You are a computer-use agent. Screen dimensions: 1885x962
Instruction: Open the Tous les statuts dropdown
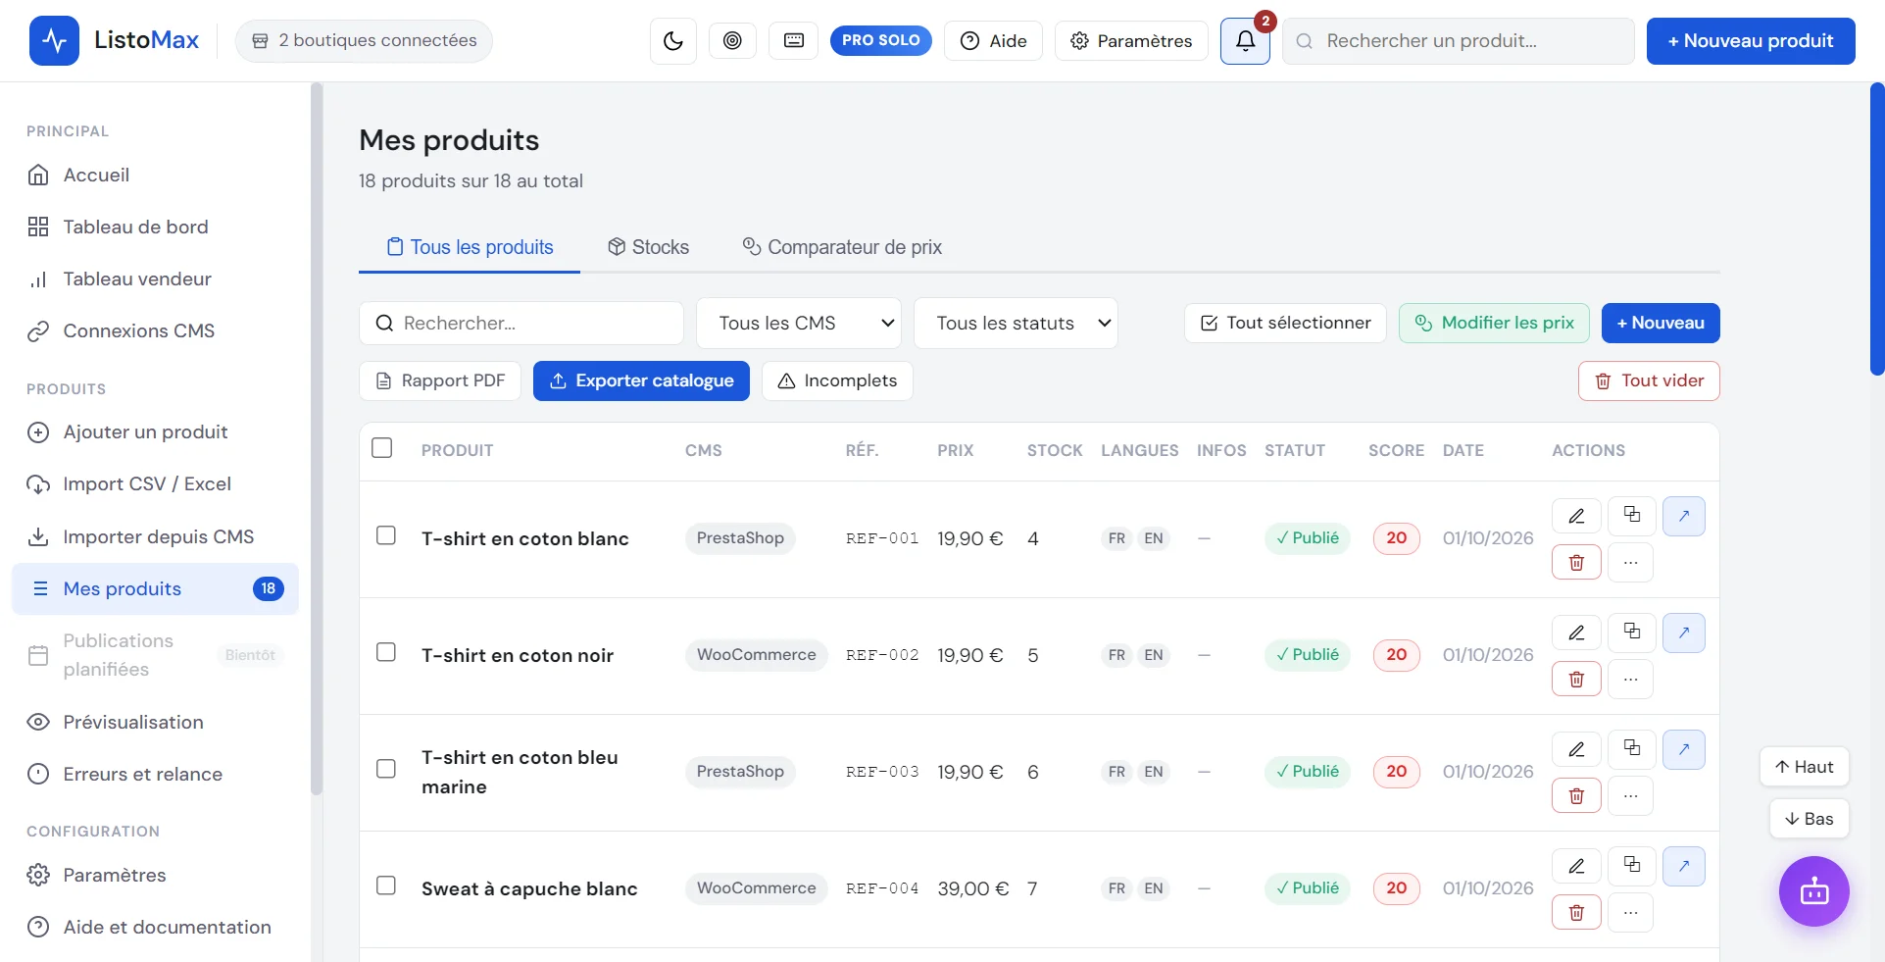1016,324
